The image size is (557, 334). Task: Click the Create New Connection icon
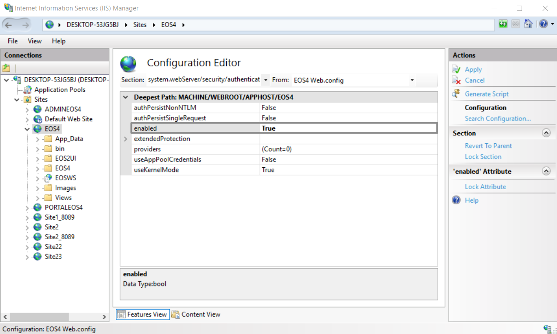(6, 68)
